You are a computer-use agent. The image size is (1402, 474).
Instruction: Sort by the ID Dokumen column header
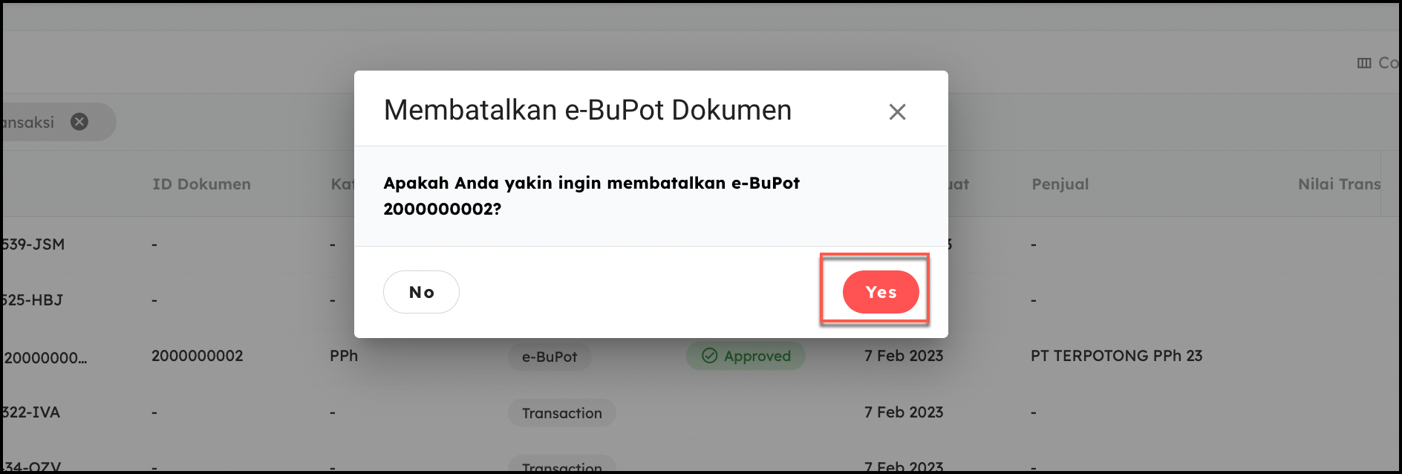pos(201,184)
